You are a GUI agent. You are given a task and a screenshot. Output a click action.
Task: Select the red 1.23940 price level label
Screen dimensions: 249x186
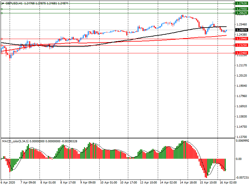pos(242,39)
